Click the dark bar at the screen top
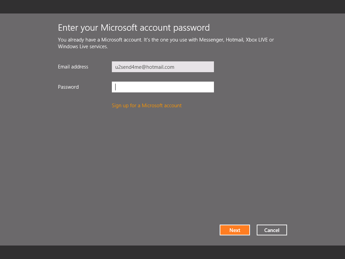 pos(172,7)
